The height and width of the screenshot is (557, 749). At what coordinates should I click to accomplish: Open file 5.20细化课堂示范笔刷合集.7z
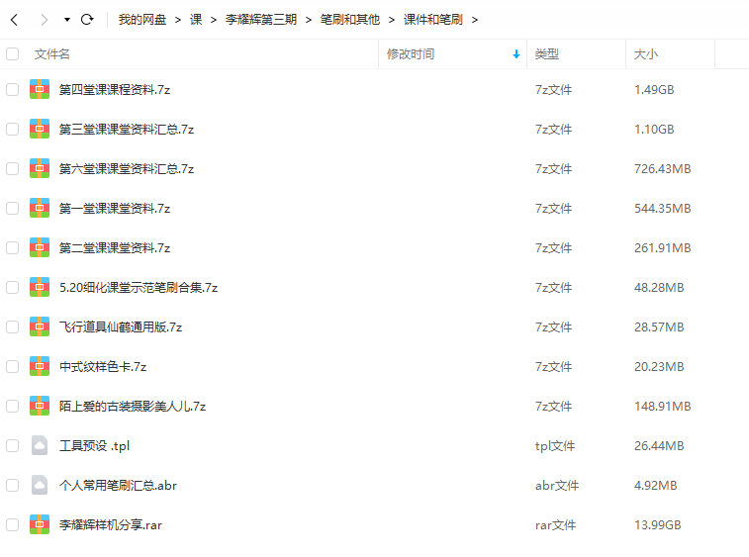(139, 287)
